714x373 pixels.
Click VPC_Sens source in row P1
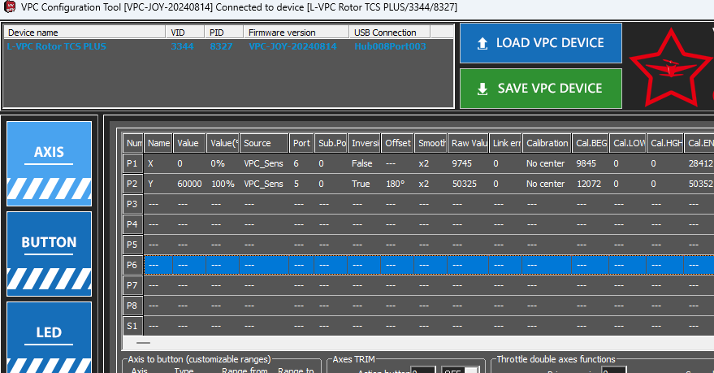coord(264,163)
